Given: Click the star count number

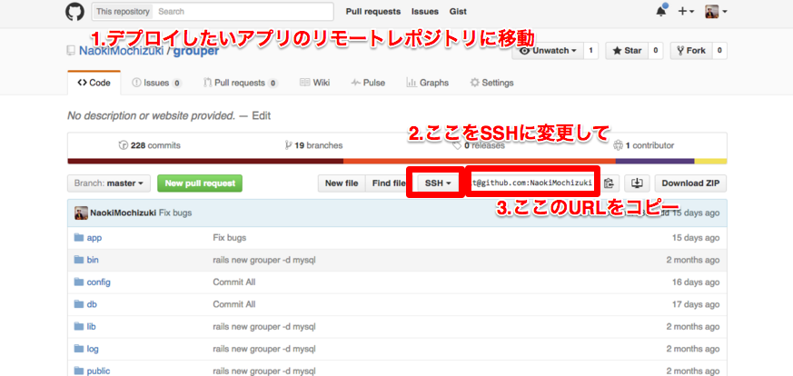Looking at the screenshot, I should point(656,51).
